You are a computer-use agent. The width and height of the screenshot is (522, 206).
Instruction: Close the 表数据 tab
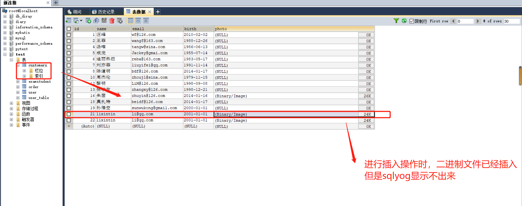coord(150,12)
